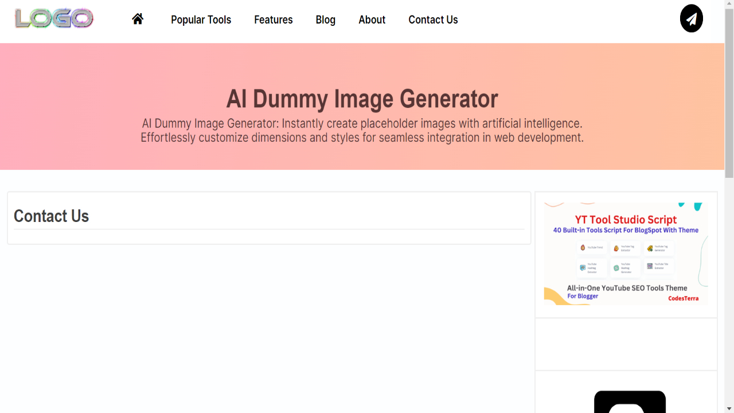Select the YouTube Hashtag Extractor icon
This screenshot has width=734, height=413.
click(x=583, y=267)
